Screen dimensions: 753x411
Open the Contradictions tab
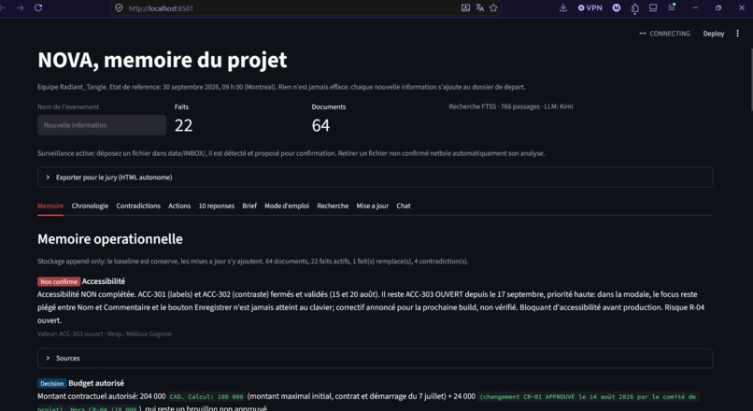coord(138,205)
